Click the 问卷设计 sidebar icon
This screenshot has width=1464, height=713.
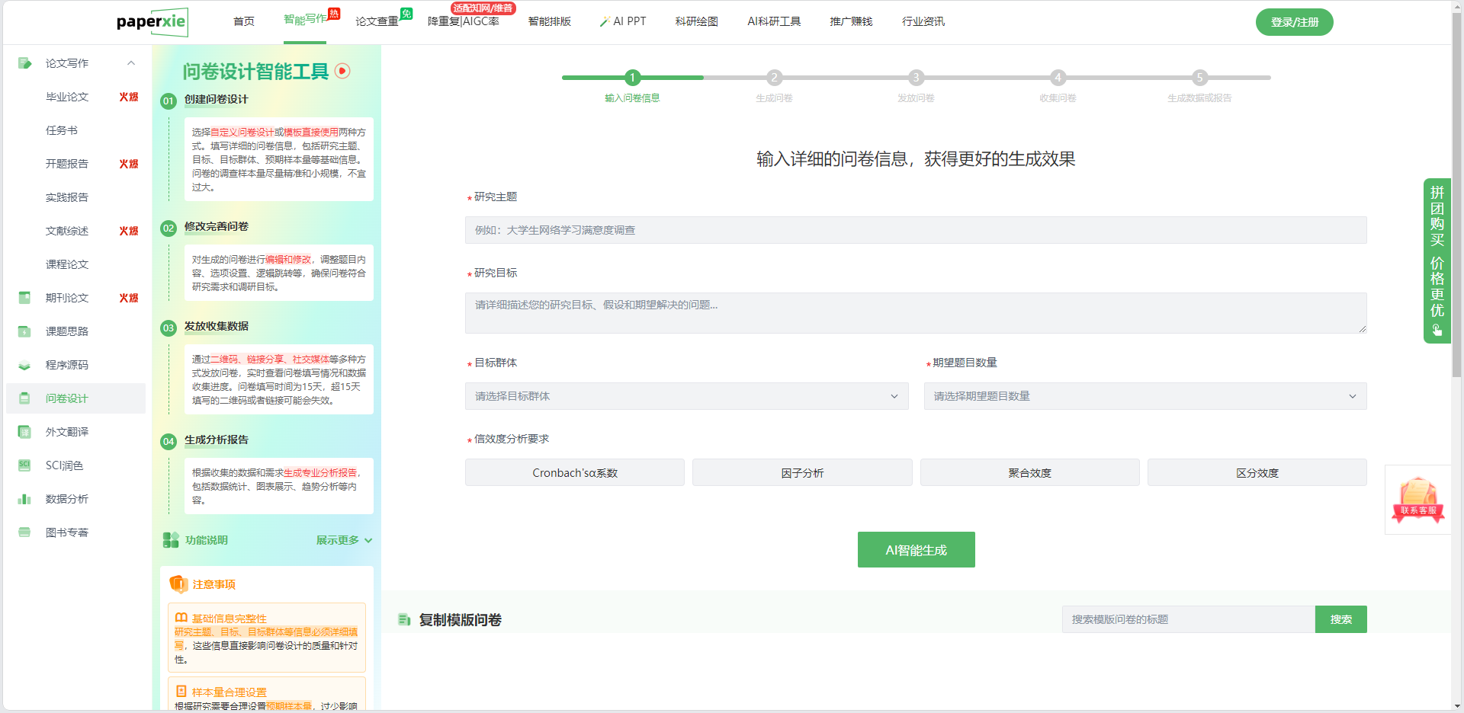pyautogui.click(x=24, y=398)
